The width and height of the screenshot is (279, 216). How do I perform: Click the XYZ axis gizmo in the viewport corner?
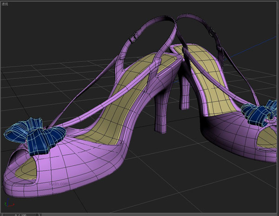point(8,203)
